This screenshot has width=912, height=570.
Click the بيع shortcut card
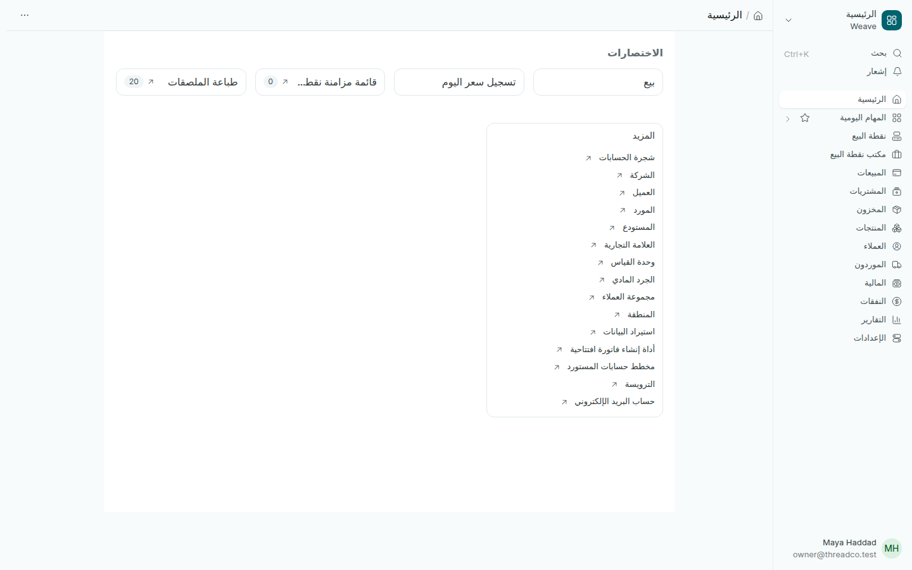pyautogui.click(x=598, y=82)
